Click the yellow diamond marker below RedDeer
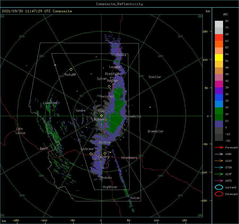 point(109,87)
